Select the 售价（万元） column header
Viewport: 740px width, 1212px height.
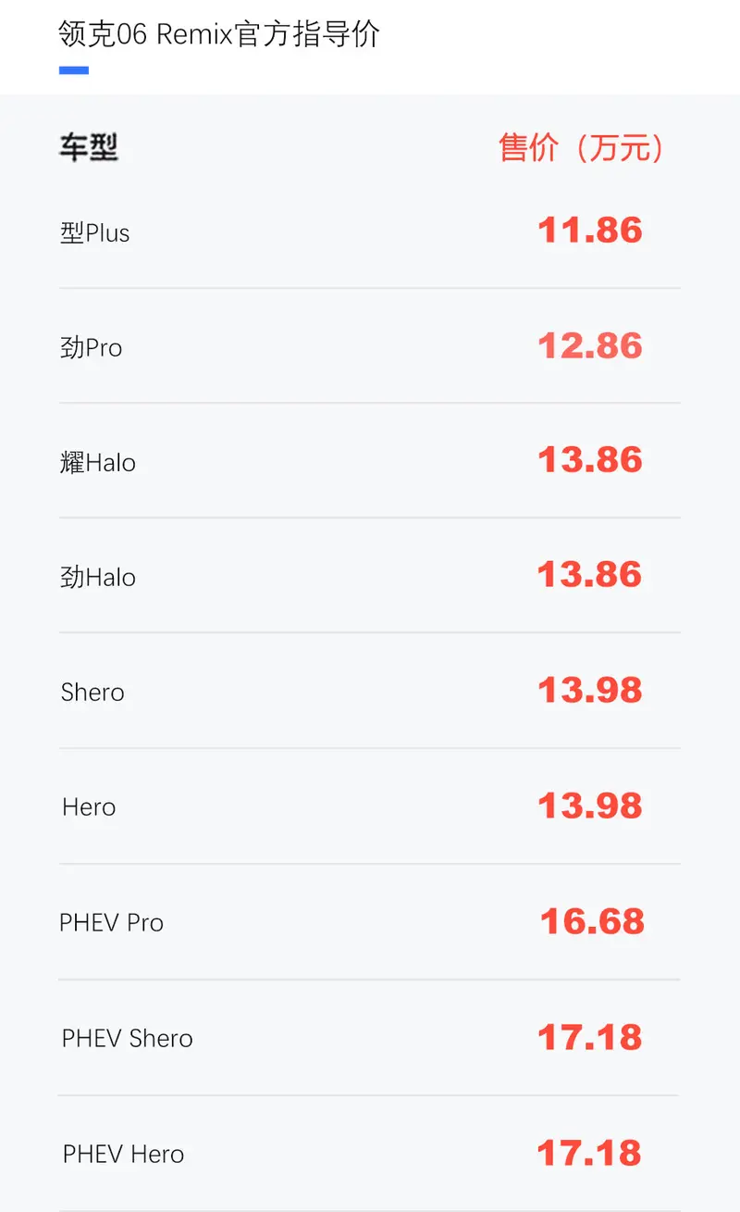[581, 148]
